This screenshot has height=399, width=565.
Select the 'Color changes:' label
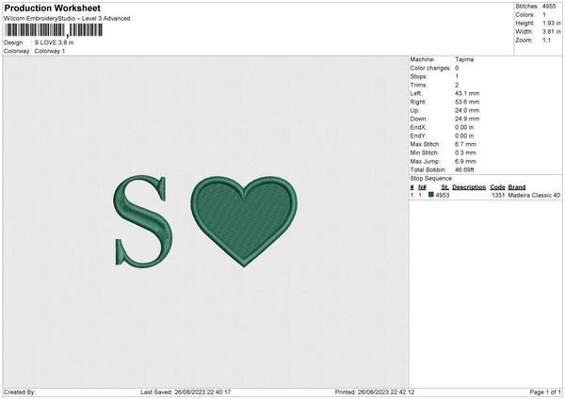(430, 68)
